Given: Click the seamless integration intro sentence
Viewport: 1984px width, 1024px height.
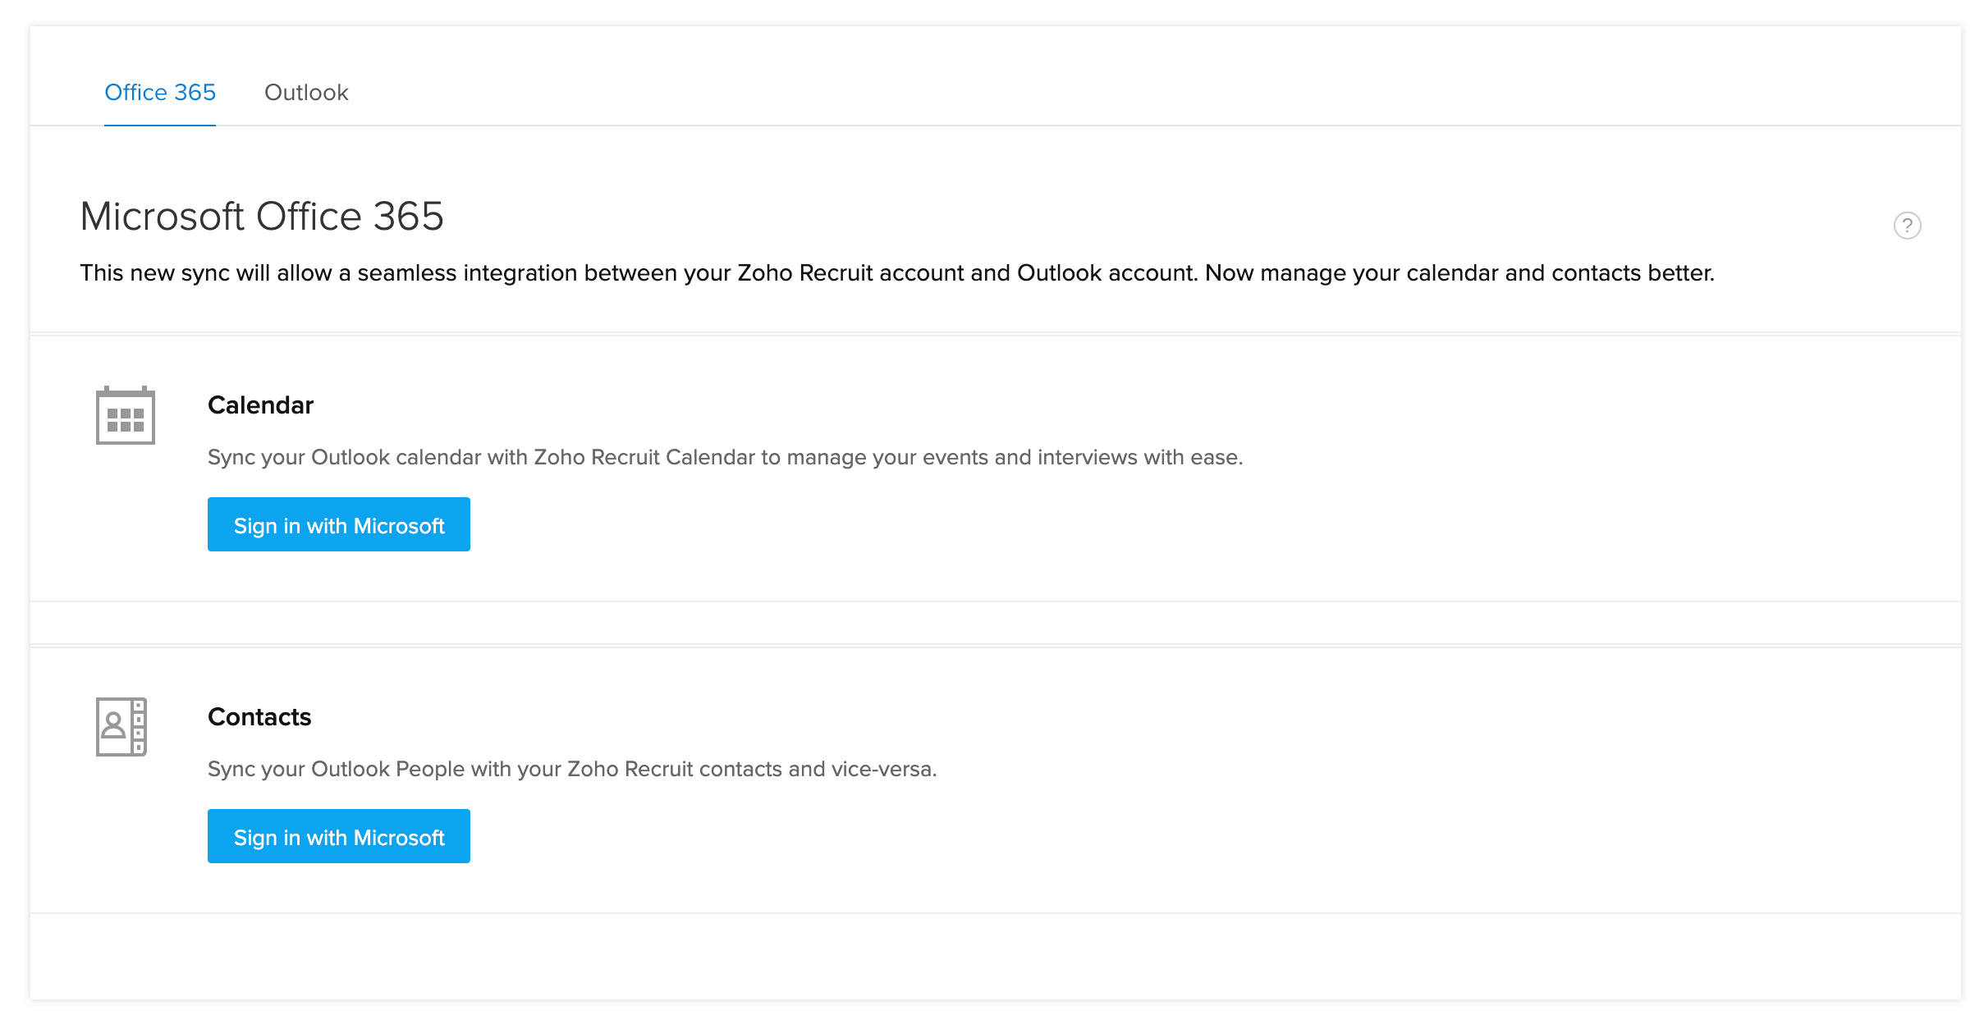Looking at the screenshot, I should [x=896, y=273].
